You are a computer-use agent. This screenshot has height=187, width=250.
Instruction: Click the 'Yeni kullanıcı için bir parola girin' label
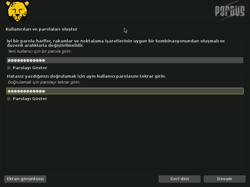click(40, 51)
